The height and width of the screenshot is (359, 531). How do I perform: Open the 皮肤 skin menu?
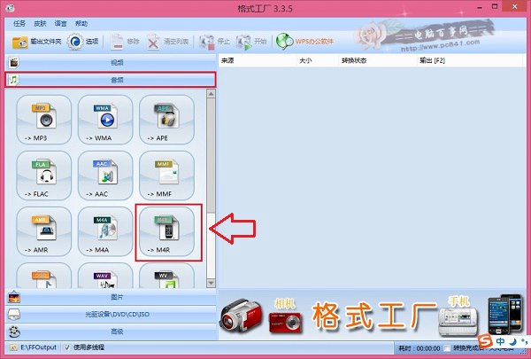[x=40, y=23]
